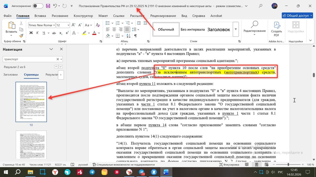
Task: Open the highlight color dropdown arrow
Action: pos(88,33)
